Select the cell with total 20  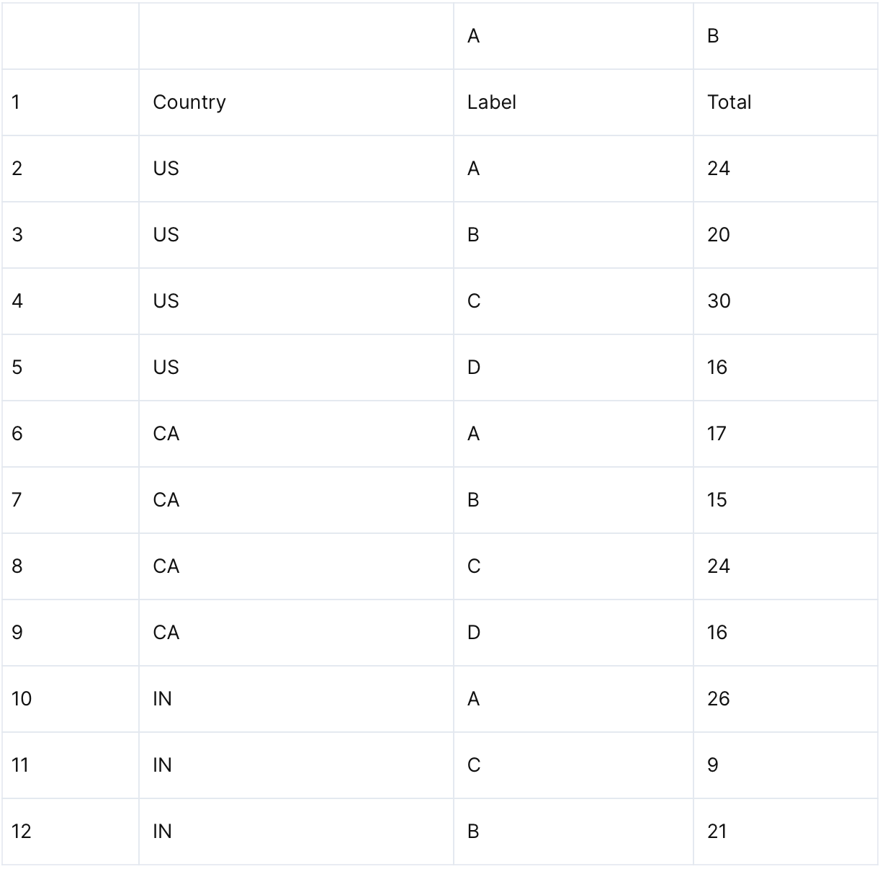click(x=785, y=235)
